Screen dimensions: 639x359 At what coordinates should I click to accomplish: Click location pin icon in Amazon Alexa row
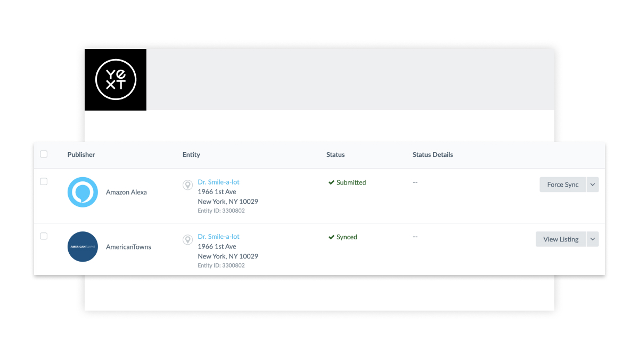(187, 185)
